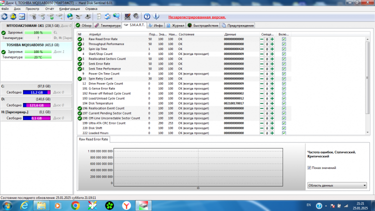This screenshot has height=211, width=375.
Task: Open Windows Explorer folder from the taskbar
Action: click(x=41, y=205)
